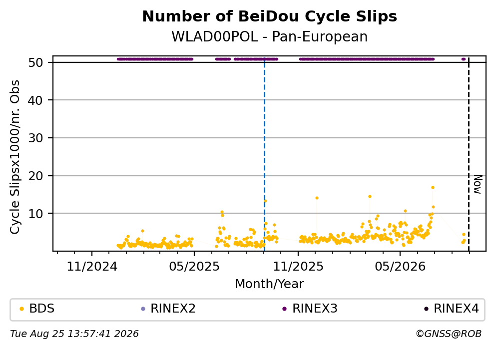The height and width of the screenshot is (349, 496).
Task: Click the purple RINEX3 legend dot
Action: click(x=284, y=309)
